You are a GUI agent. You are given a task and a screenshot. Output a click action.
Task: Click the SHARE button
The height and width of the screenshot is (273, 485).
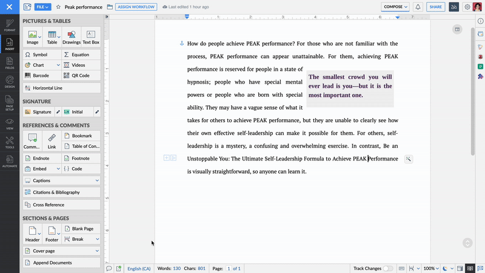(435, 7)
